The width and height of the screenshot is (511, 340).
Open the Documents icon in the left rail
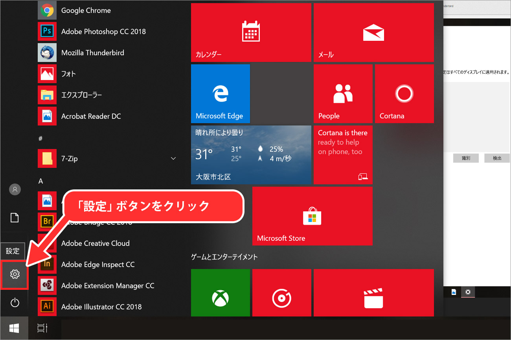[15, 218]
